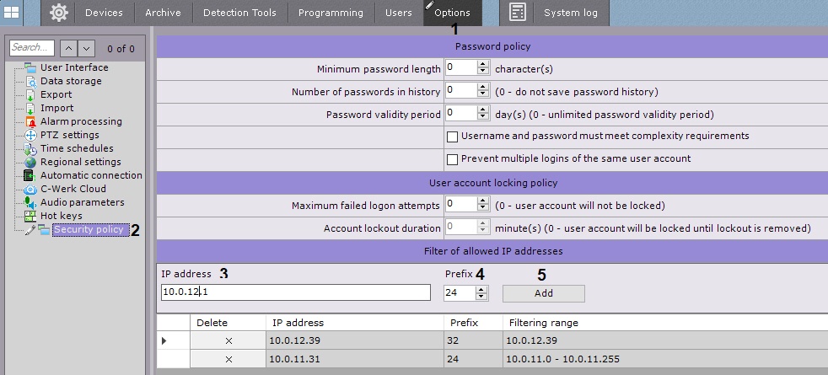Click the C-Werk Cloud icon

point(32,189)
